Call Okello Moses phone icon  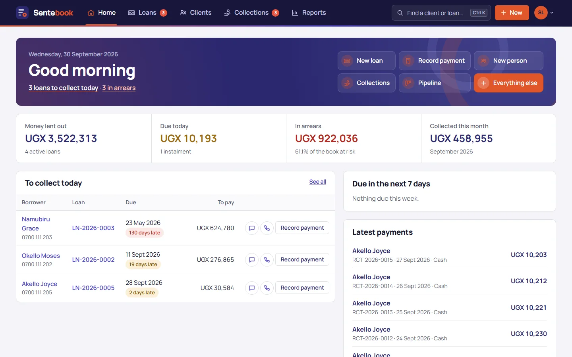tap(267, 260)
